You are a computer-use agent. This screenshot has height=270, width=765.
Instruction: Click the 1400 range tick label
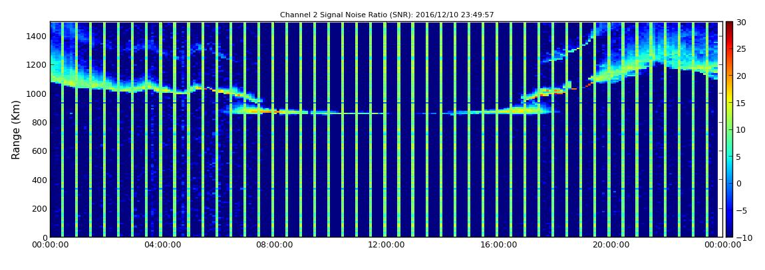(37, 36)
